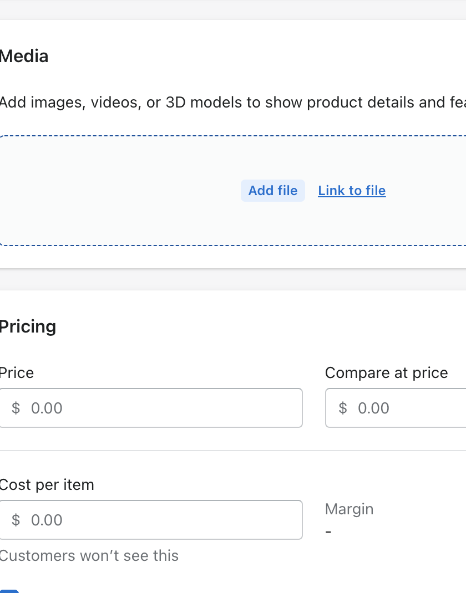
Task: Click the dollar sign in Price field
Action: [x=16, y=408]
